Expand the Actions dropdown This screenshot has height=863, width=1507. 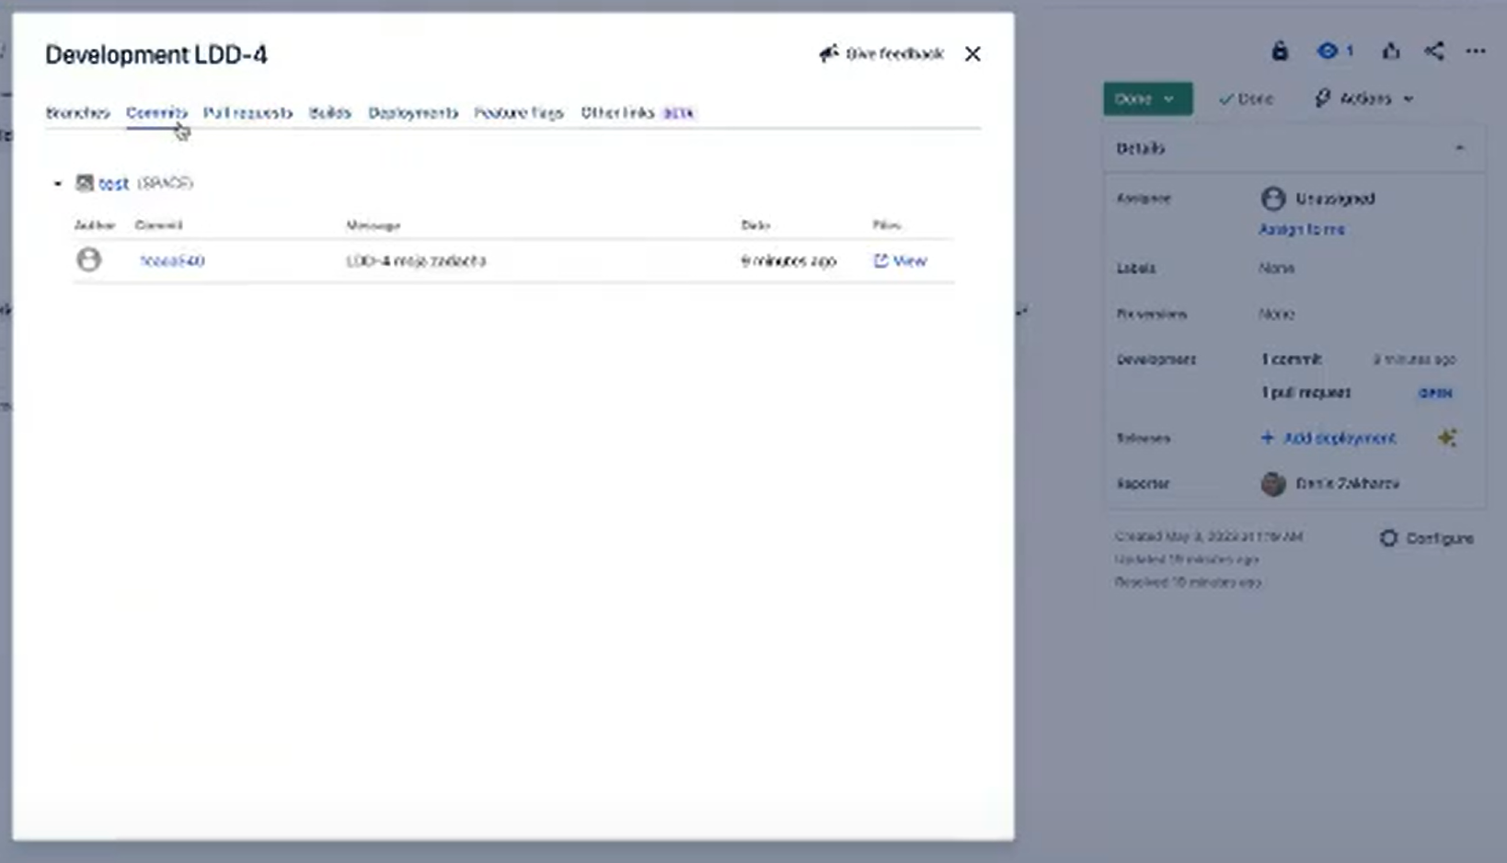[x=1364, y=98]
